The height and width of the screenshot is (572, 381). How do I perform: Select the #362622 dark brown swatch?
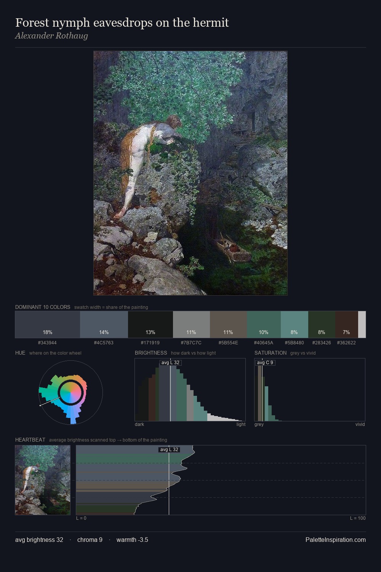pyautogui.click(x=346, y=325)
